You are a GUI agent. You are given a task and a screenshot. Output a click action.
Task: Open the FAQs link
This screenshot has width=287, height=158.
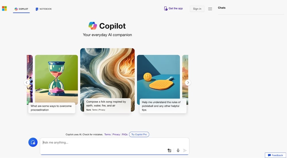point(125,134)
